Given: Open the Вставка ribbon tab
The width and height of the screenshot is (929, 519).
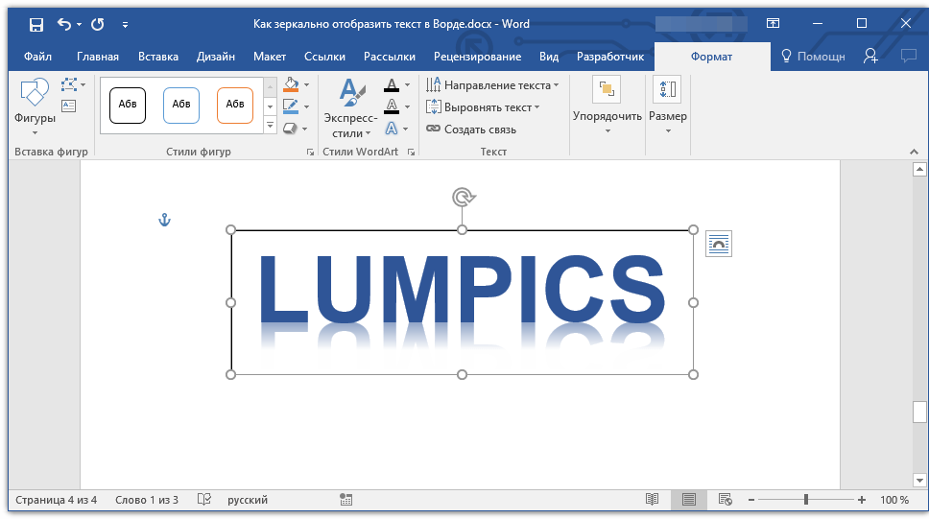Looking at the screenshot, I should pyautogui.click(x=157, y=57).
